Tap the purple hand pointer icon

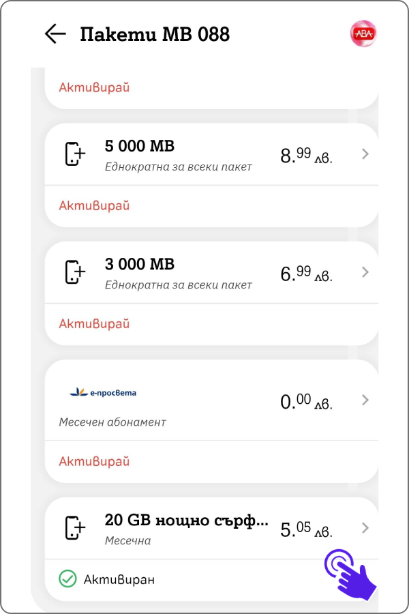click(350, 574)
